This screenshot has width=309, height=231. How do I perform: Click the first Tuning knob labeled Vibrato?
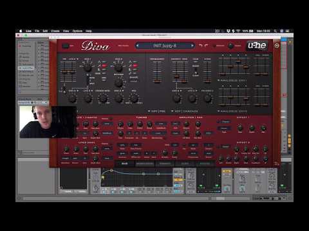[120, 124]
